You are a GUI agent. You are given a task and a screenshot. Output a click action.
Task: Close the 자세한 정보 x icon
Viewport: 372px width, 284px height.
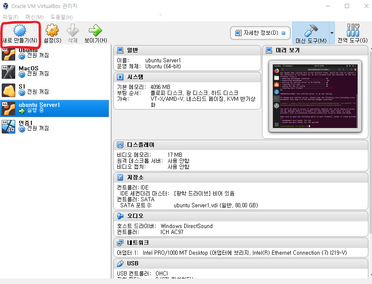(283, 33)
